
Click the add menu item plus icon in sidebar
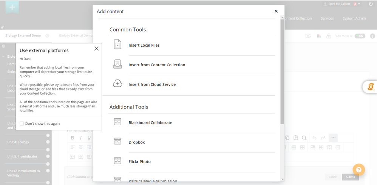coord(4,46)
